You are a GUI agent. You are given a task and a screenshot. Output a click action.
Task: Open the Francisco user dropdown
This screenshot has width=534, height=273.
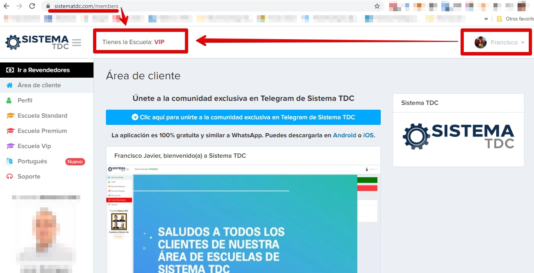tap(499, 42)
